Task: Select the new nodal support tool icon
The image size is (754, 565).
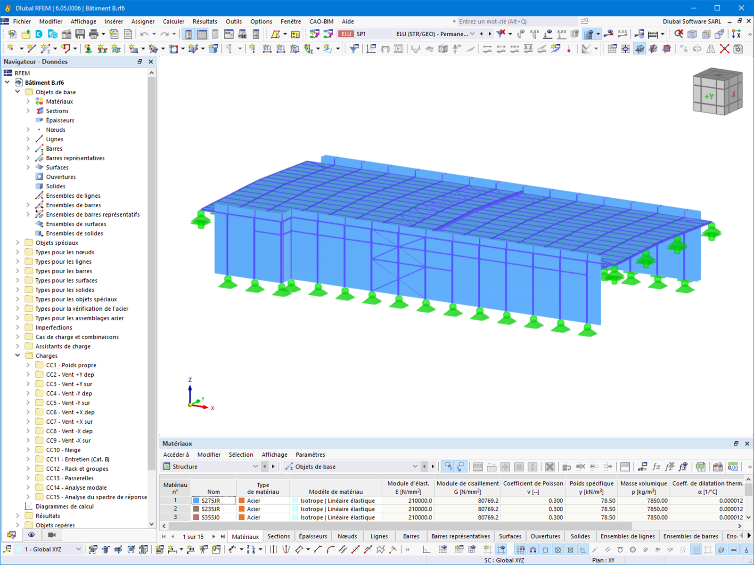Action: pos(88,48)
